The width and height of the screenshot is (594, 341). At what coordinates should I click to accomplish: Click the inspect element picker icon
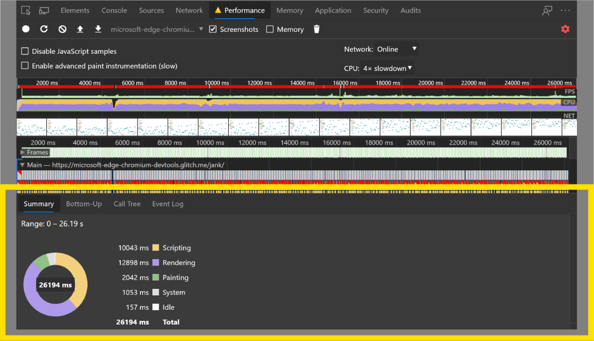(x=26, y=10)
